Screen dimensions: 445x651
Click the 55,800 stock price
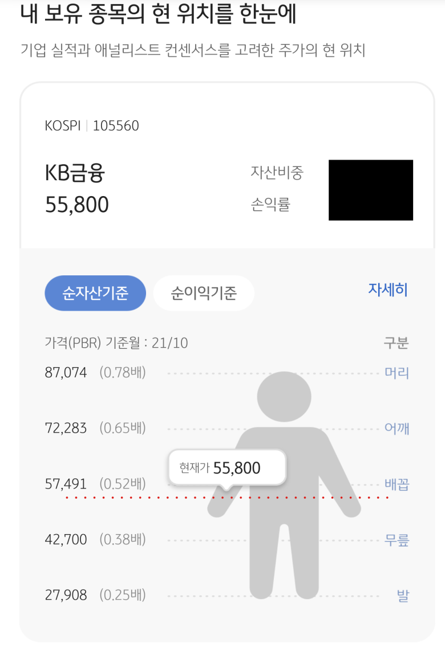click(x=77, y=205)
